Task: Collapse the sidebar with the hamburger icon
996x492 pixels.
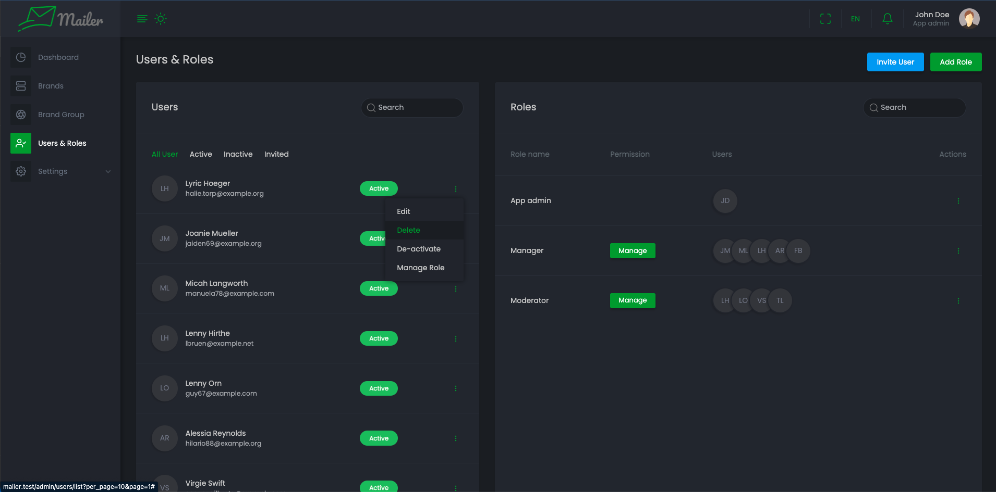Action: 142,19
